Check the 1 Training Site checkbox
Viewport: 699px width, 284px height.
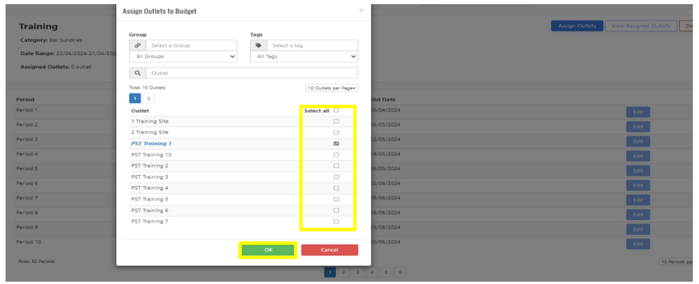(336, 121)
